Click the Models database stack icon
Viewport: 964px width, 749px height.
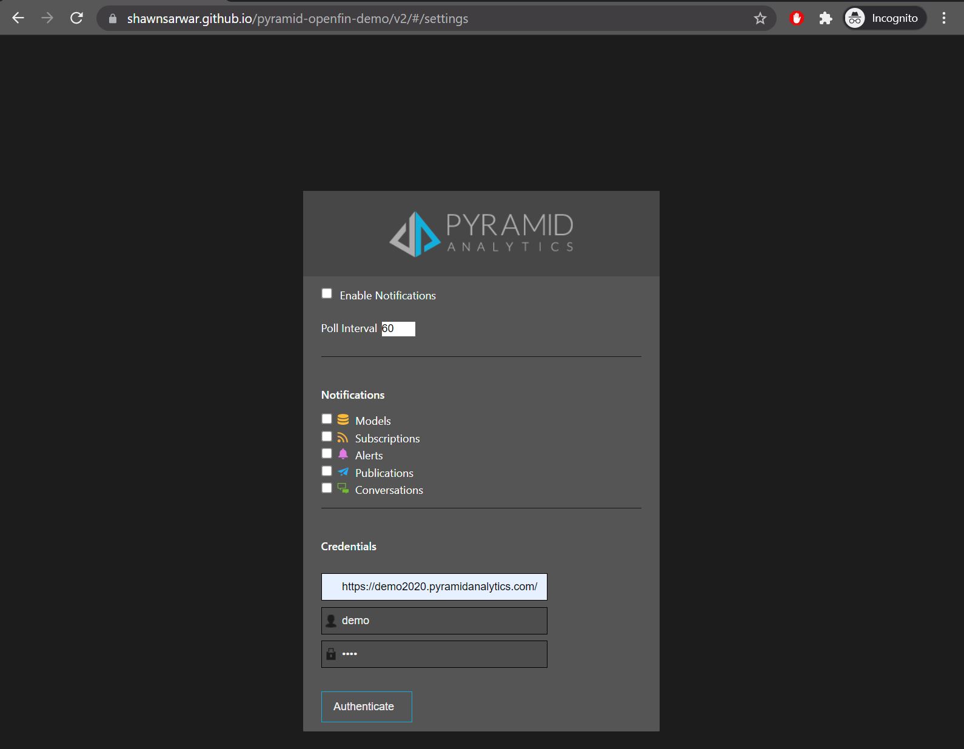343,419
